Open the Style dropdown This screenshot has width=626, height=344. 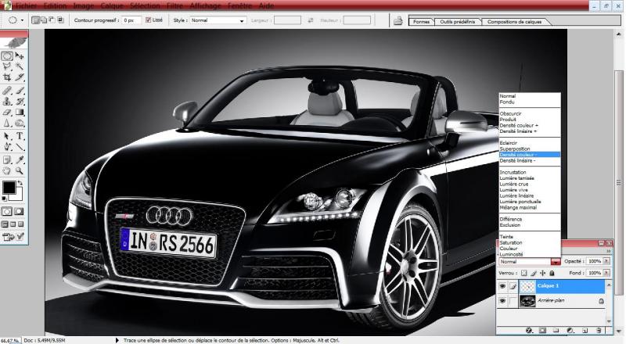point(218,20)
